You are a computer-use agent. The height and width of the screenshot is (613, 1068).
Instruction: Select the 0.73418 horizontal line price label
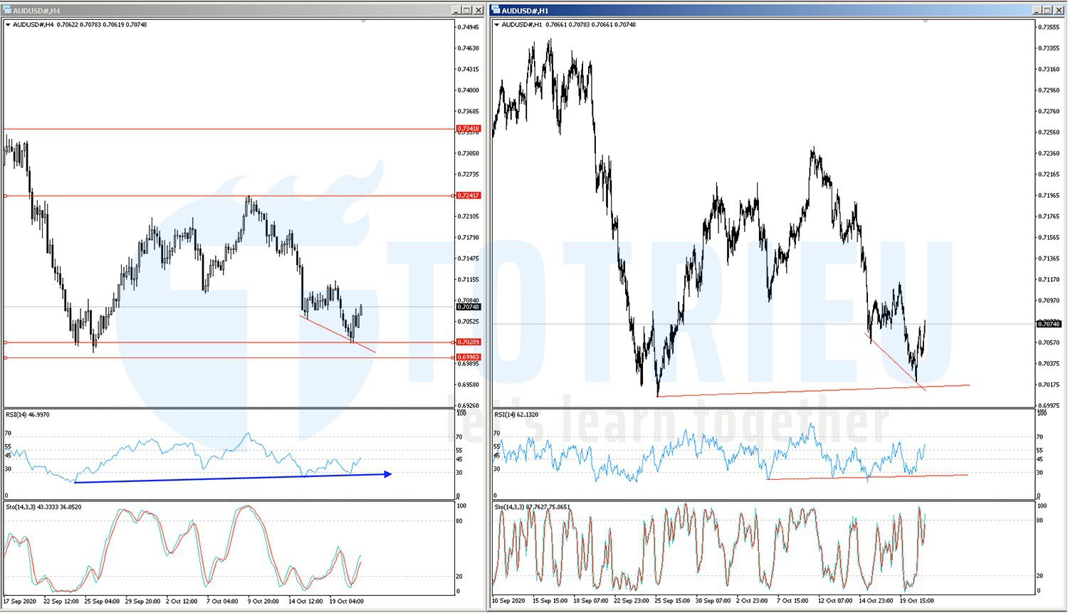(468, 129)
